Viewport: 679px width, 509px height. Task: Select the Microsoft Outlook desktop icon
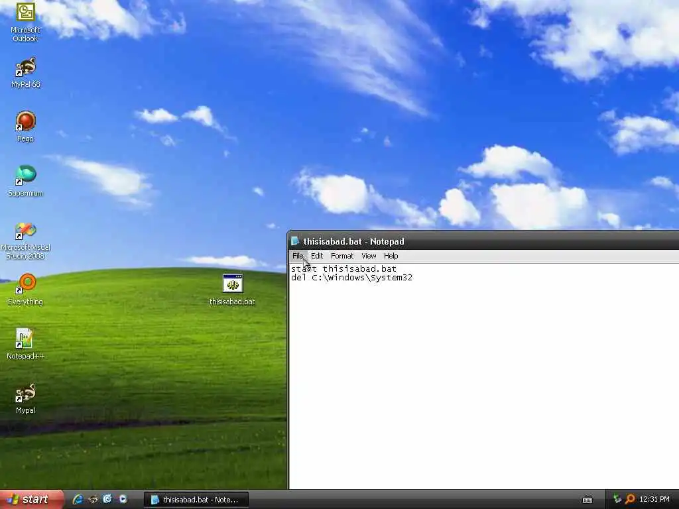[x=25, y=22]
